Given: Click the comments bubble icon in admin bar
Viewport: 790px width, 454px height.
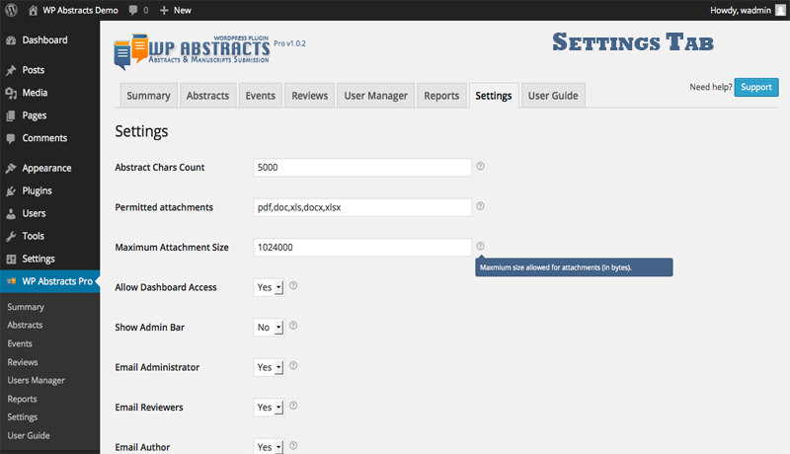Looking at the screenshot, I should tap(133, 10).
